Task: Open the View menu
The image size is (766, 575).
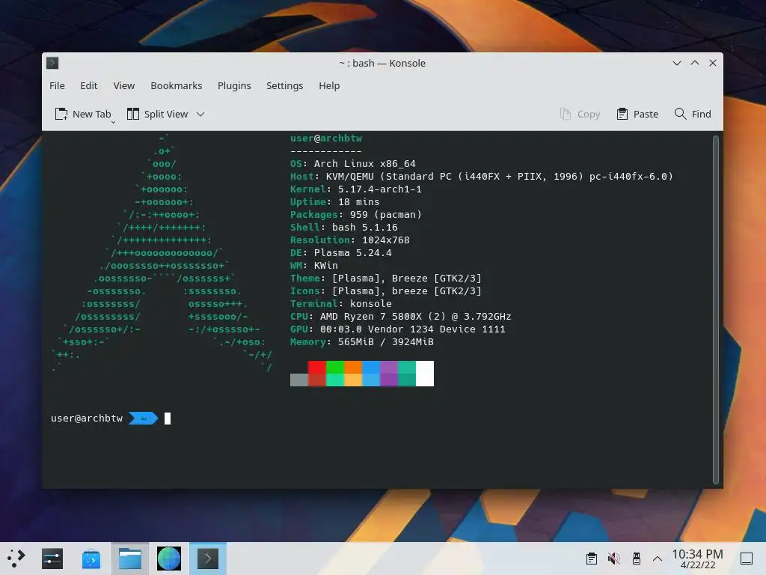Action: coord(124,85)
